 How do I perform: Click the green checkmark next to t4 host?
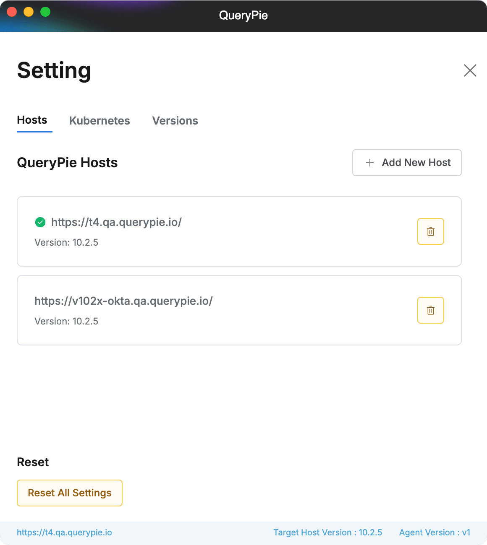[40, 222]
